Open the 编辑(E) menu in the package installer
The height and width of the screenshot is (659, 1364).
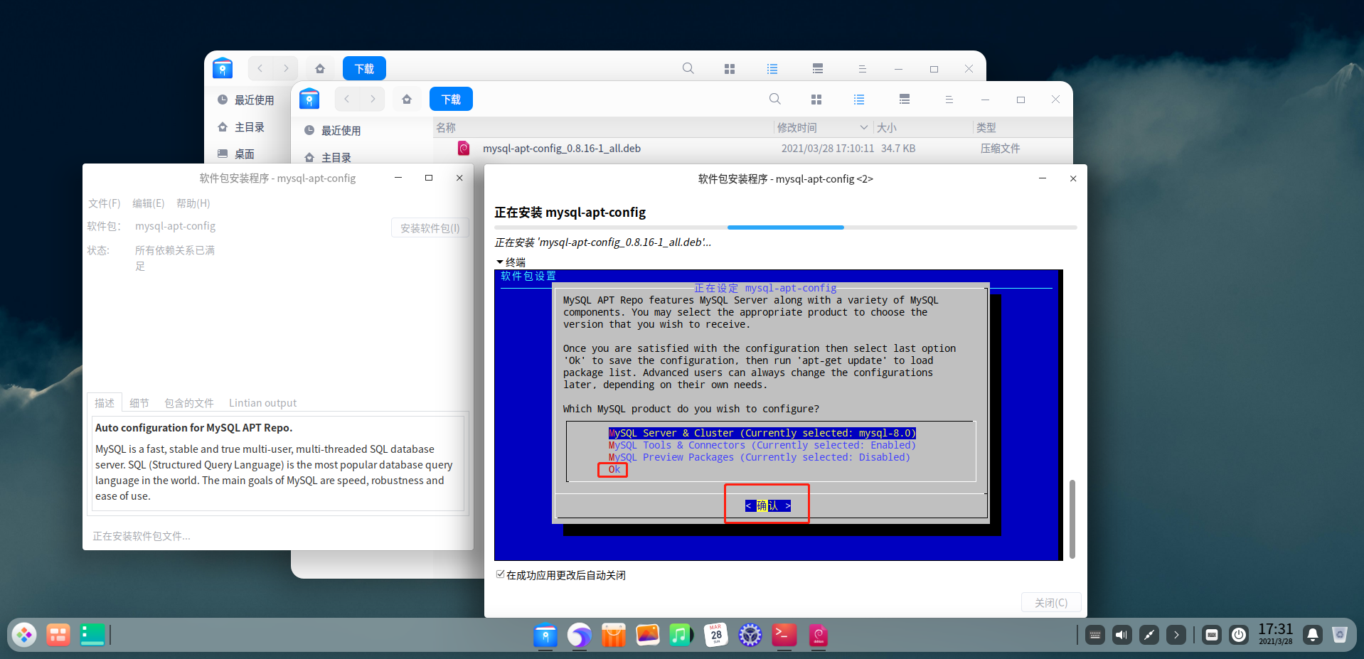click(148, 203)
